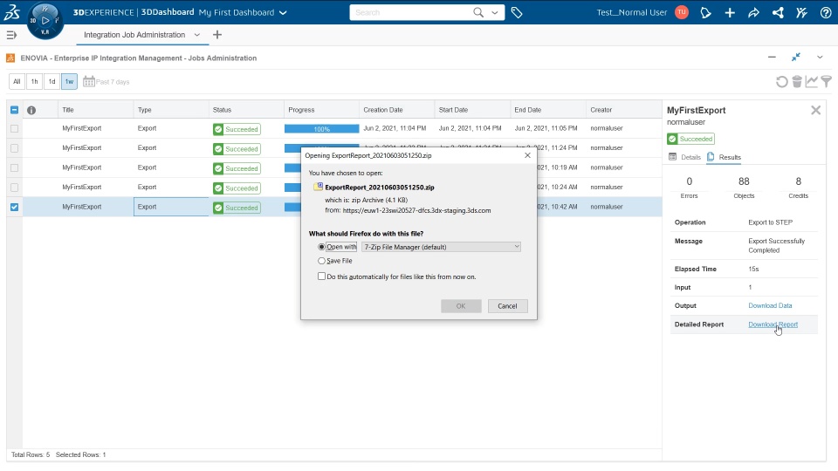
Task: Click the Download Report link
Action: coord(773,324)
